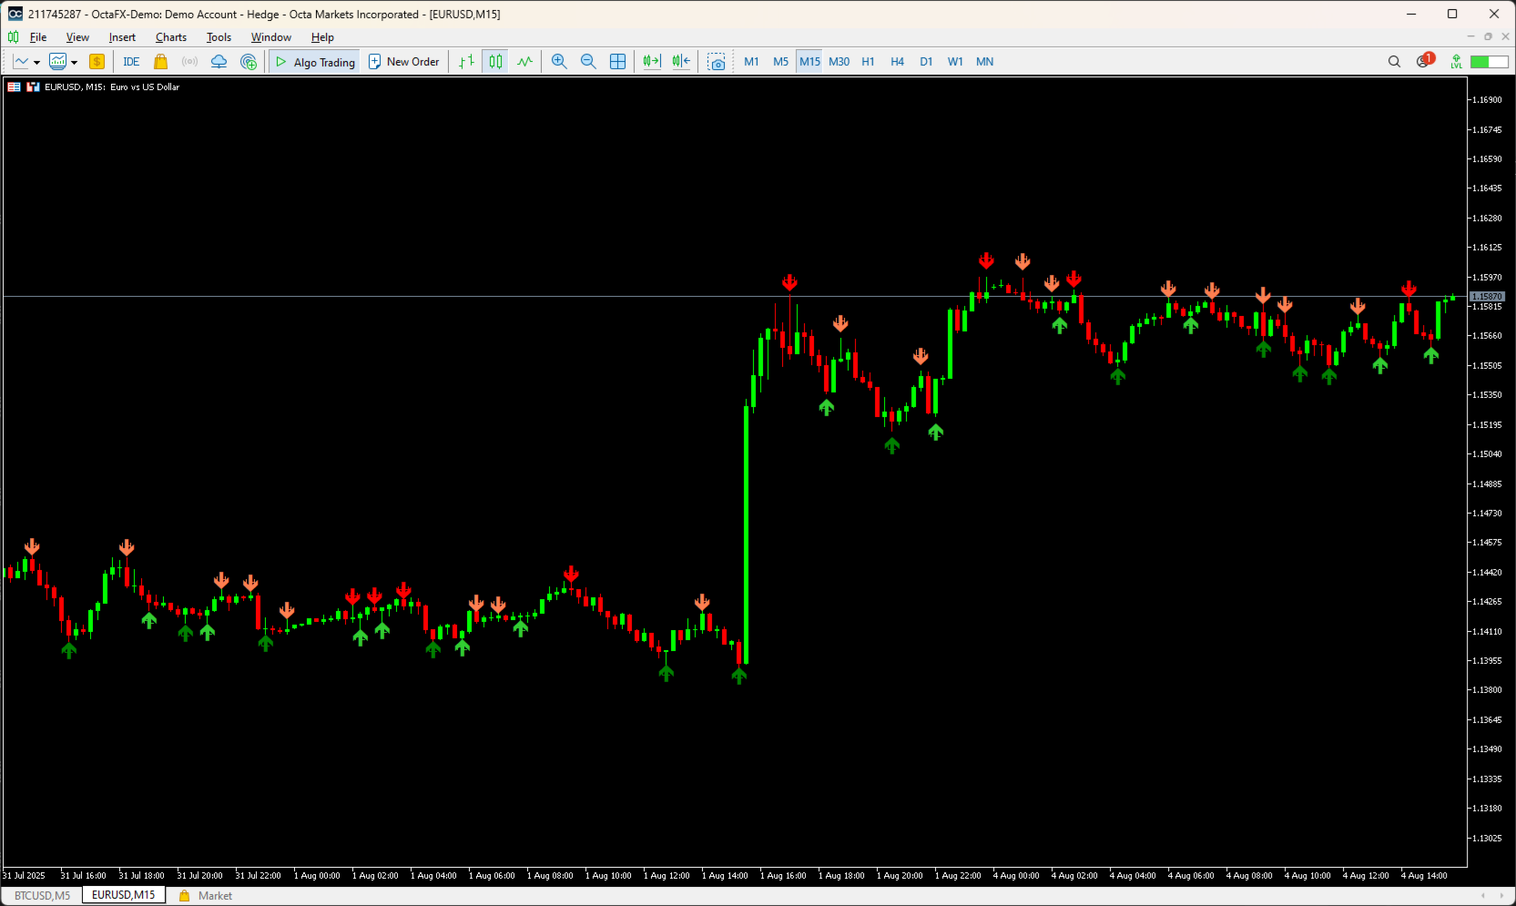The height and width of the screenshot is (906, 1516).
Task: Open the copy trading signals icon
Action: (x=248, y=62)
